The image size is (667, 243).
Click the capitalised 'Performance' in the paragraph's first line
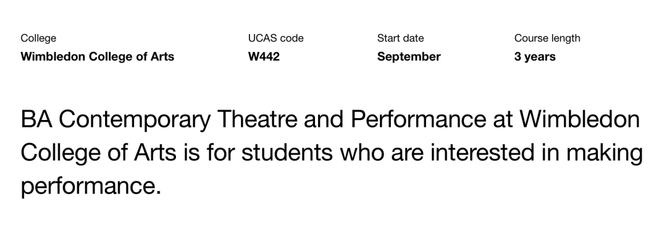(418, 119)
